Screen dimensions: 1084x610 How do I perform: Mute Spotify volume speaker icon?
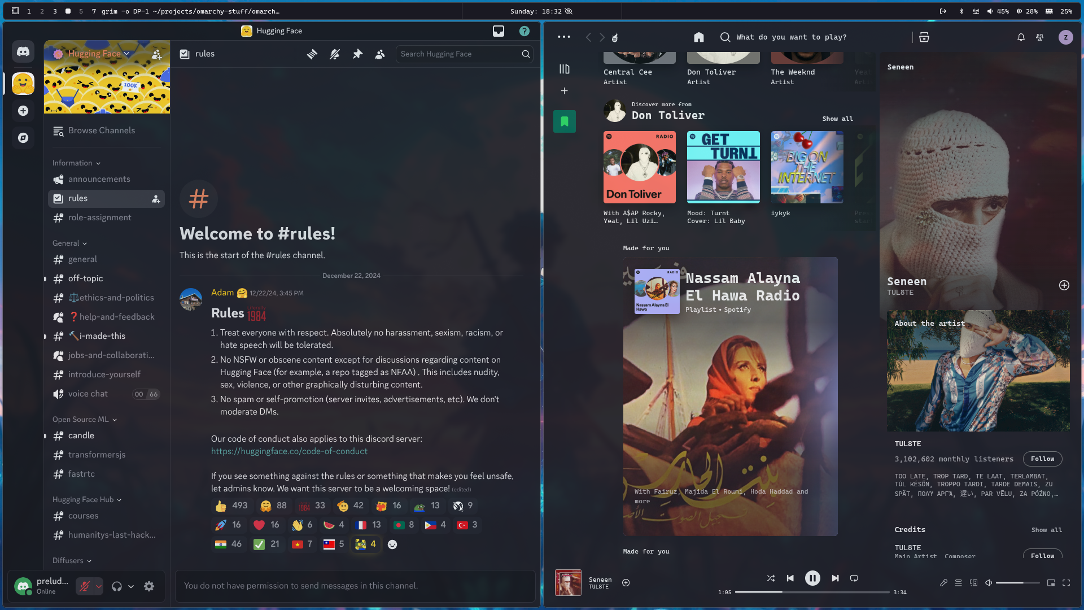click(x=989, y=583)
